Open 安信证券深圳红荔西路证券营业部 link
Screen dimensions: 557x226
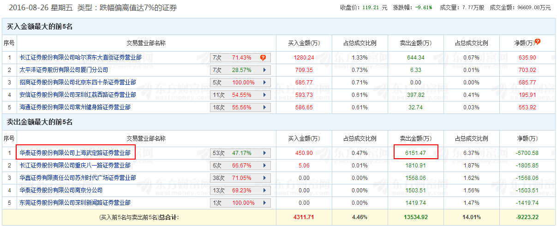[78, 95]
